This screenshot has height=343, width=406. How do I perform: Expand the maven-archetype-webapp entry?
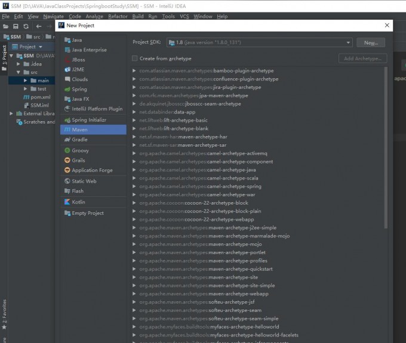point(135,293)
